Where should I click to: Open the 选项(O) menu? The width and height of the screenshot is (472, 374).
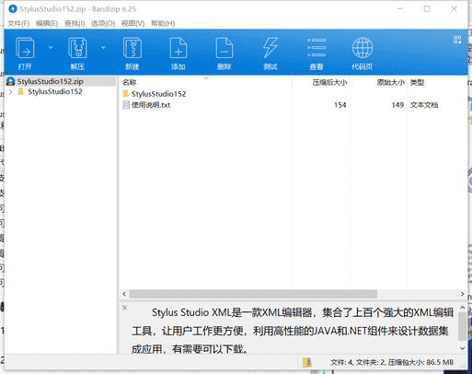103,23
